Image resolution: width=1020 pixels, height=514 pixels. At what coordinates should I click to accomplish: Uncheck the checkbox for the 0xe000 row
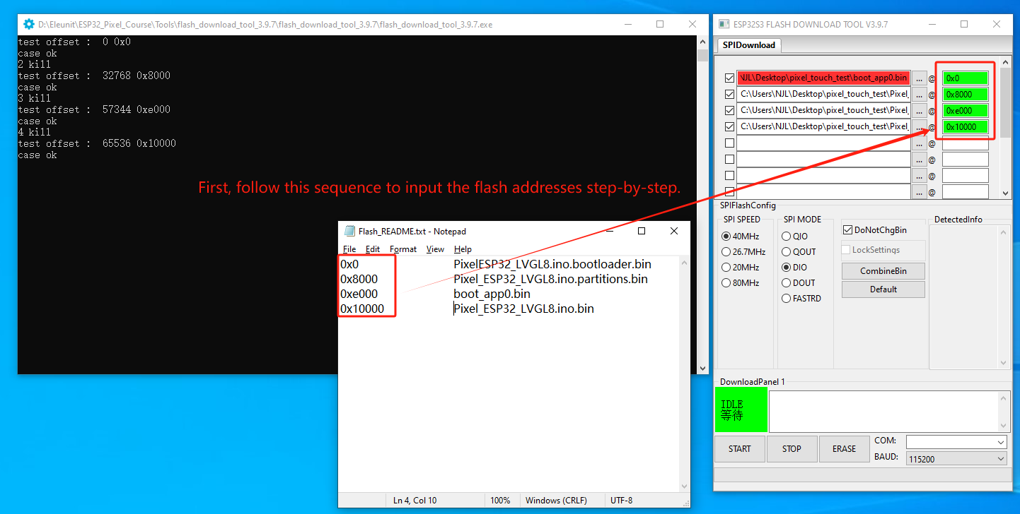tap(729, 110)
